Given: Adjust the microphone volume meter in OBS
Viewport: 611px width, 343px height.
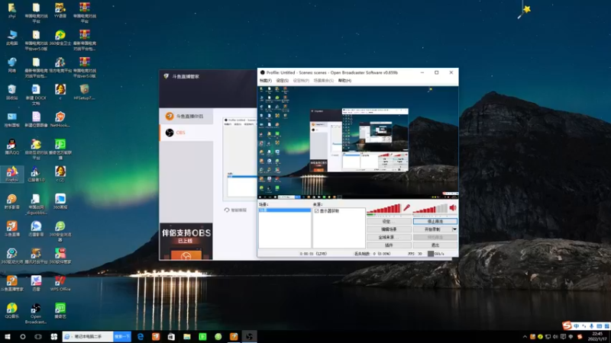Looking at the screenshot, I should (384, 209).
